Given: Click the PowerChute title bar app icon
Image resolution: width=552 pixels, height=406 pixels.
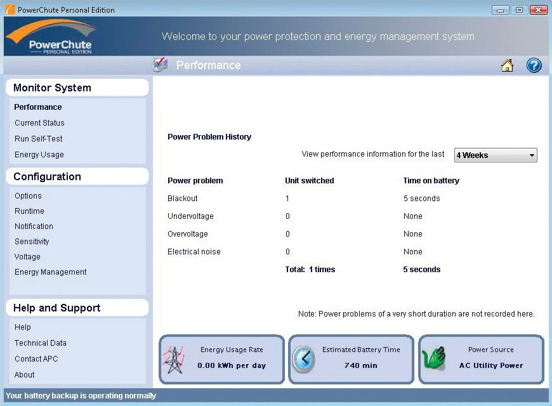Looking at the screenshot, I should coord(10,10).
